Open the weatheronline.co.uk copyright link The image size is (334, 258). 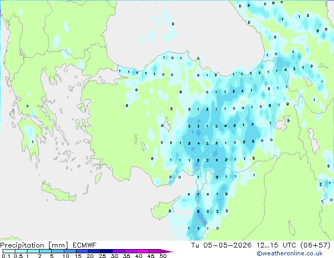(290, 253)
